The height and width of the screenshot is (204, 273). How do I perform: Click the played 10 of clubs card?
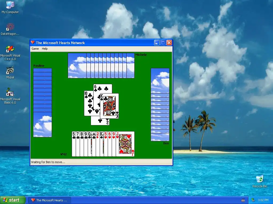[x=89, y=103]
